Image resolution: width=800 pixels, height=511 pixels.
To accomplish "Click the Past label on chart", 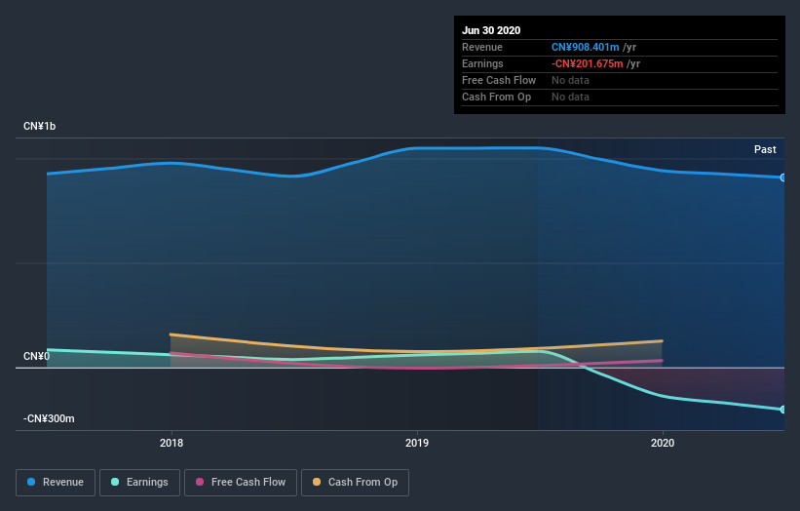I will pyautogui.click(x=765, y=149).
